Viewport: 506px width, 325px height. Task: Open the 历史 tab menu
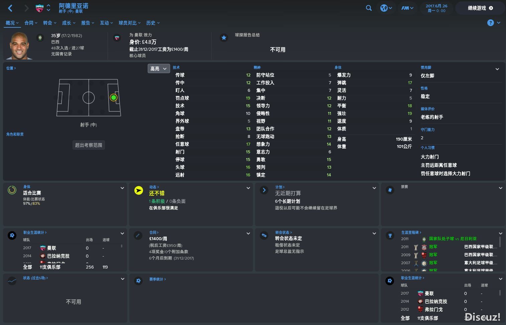pos(153,23)
